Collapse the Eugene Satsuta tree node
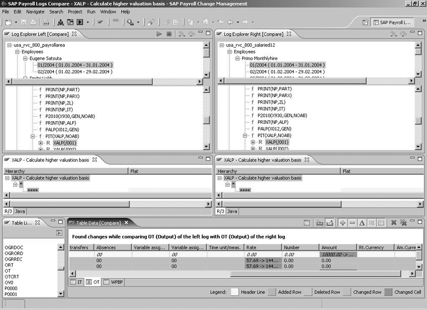 [x=25, y=59]
